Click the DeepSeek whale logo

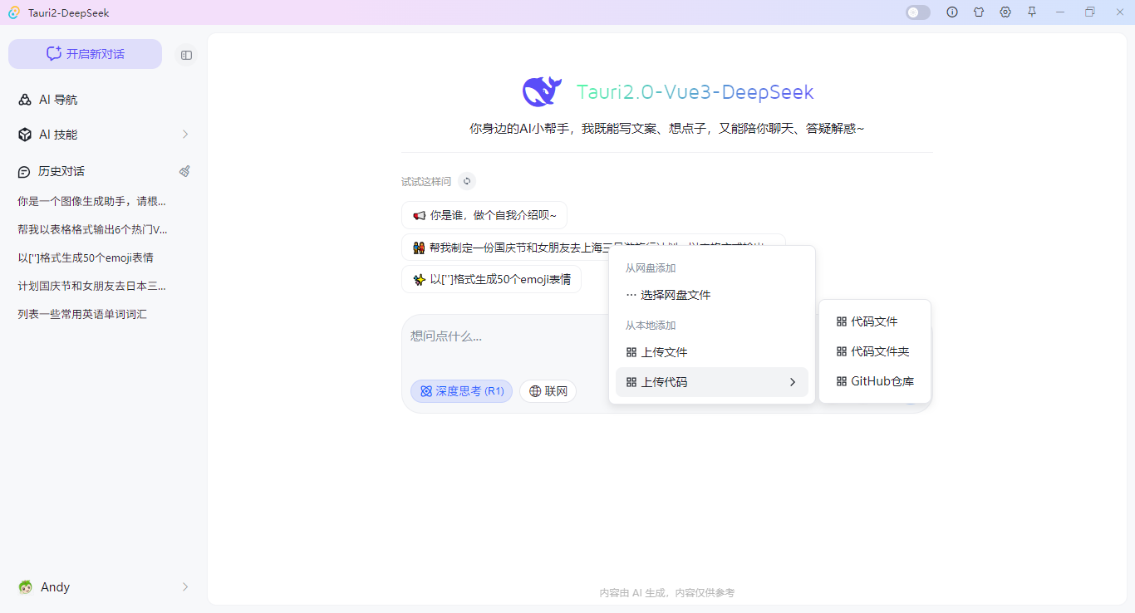coord(542,91)
